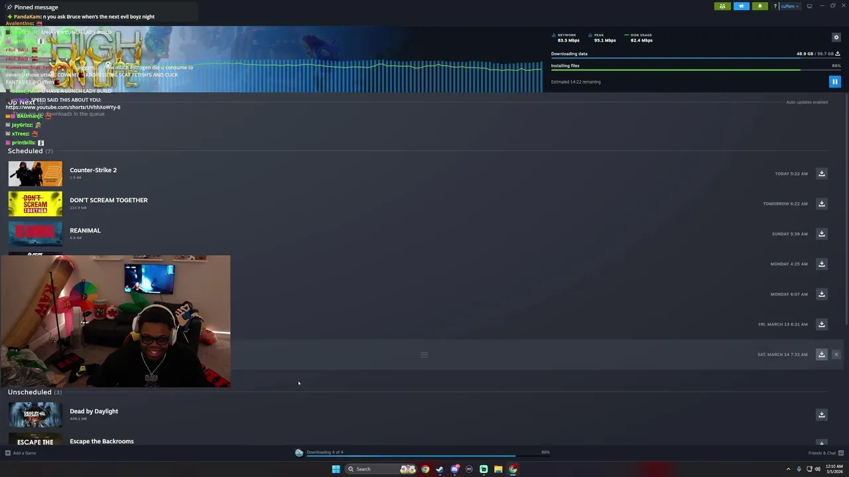
Task: Open the green bell notifications icon
Action: pos(759,6)
